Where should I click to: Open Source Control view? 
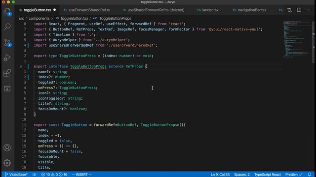click(x=7, y=43)
